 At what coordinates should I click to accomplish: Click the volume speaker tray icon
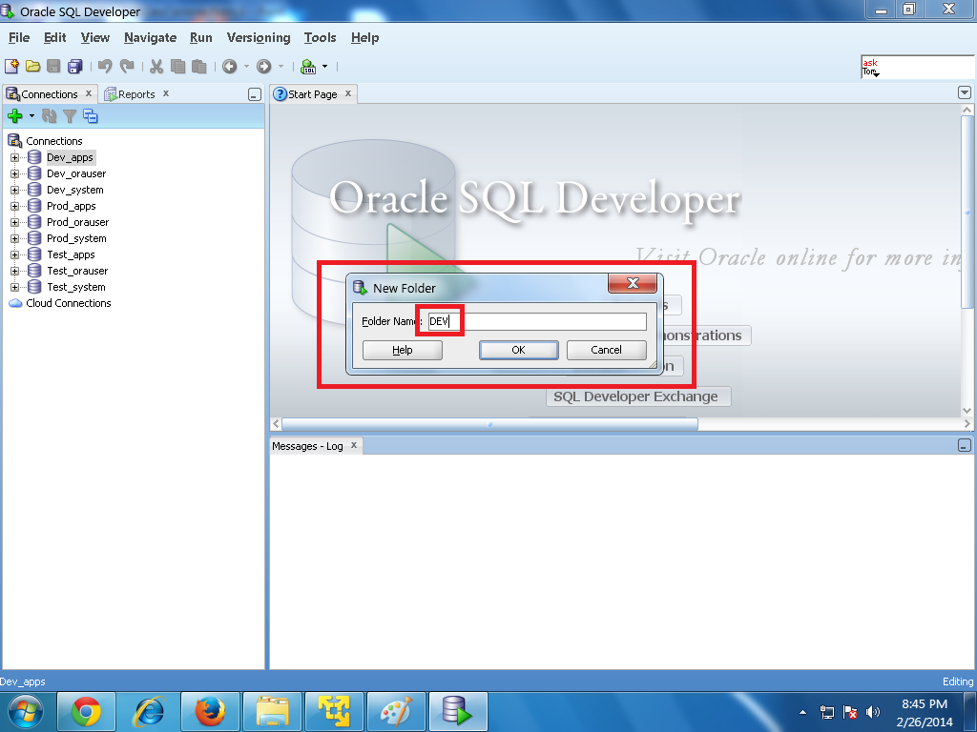coord(873,712)
